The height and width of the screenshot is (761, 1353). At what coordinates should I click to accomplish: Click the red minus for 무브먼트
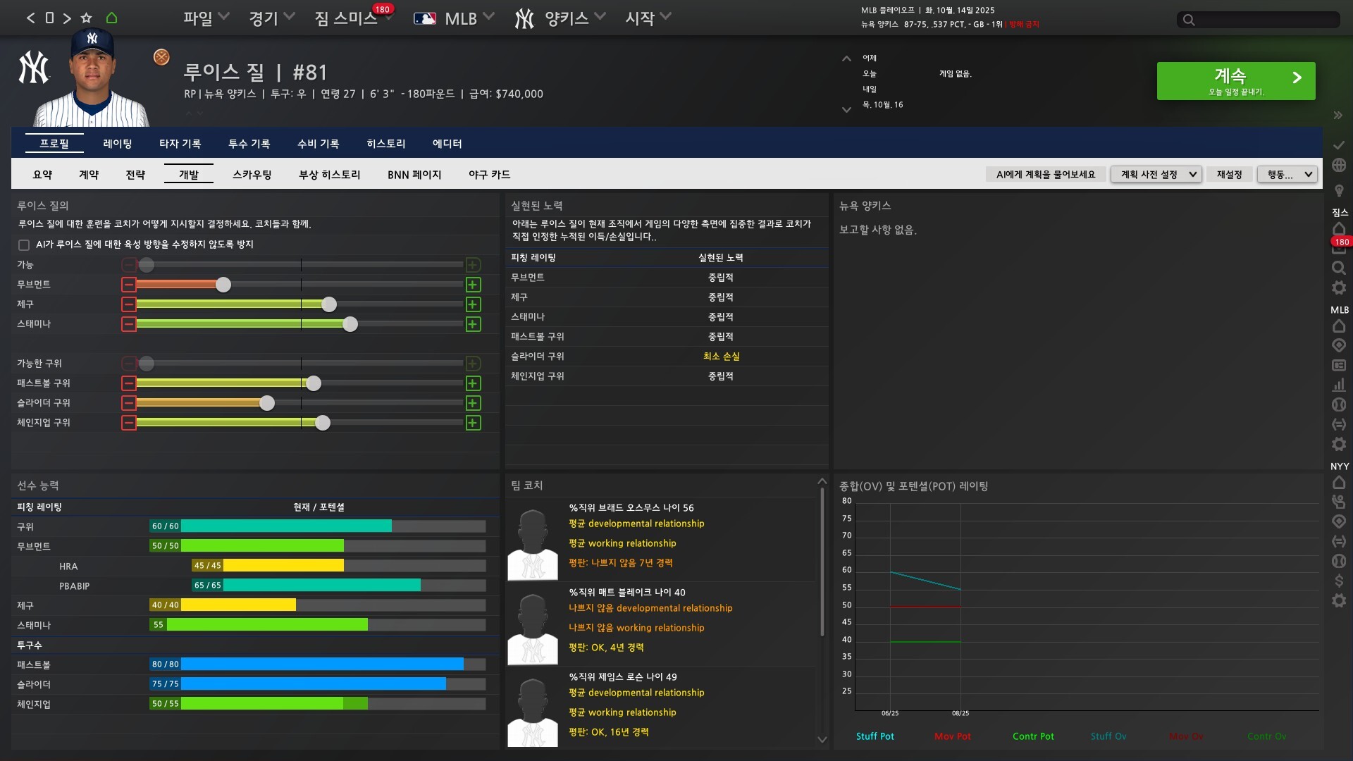coord(128,285)
